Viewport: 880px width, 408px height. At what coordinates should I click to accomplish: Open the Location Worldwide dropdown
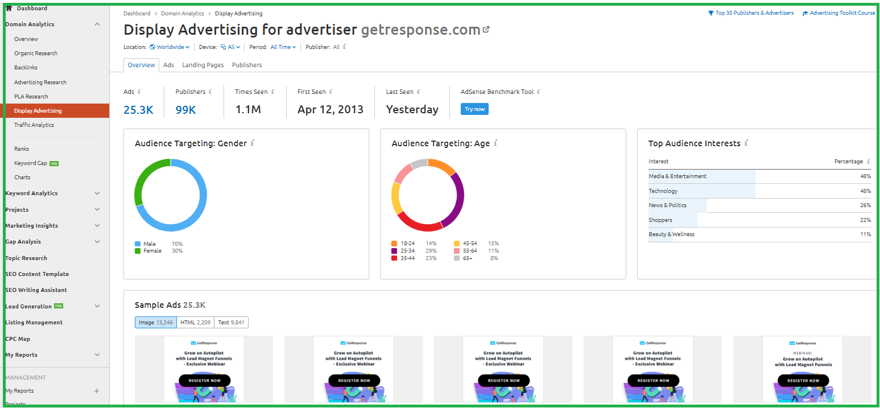pyautogui.click(x=170, y=47)
